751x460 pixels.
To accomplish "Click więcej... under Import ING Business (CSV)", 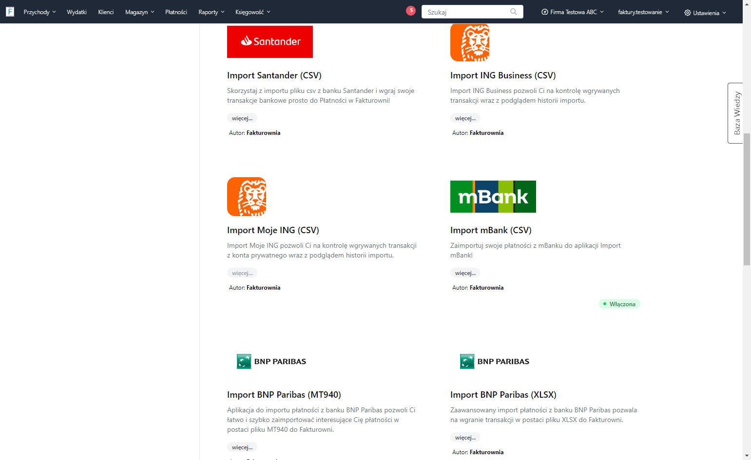I will tap(465, 118).
